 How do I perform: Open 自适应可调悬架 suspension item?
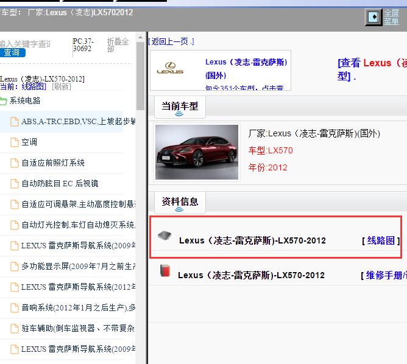tap(79, 205)
